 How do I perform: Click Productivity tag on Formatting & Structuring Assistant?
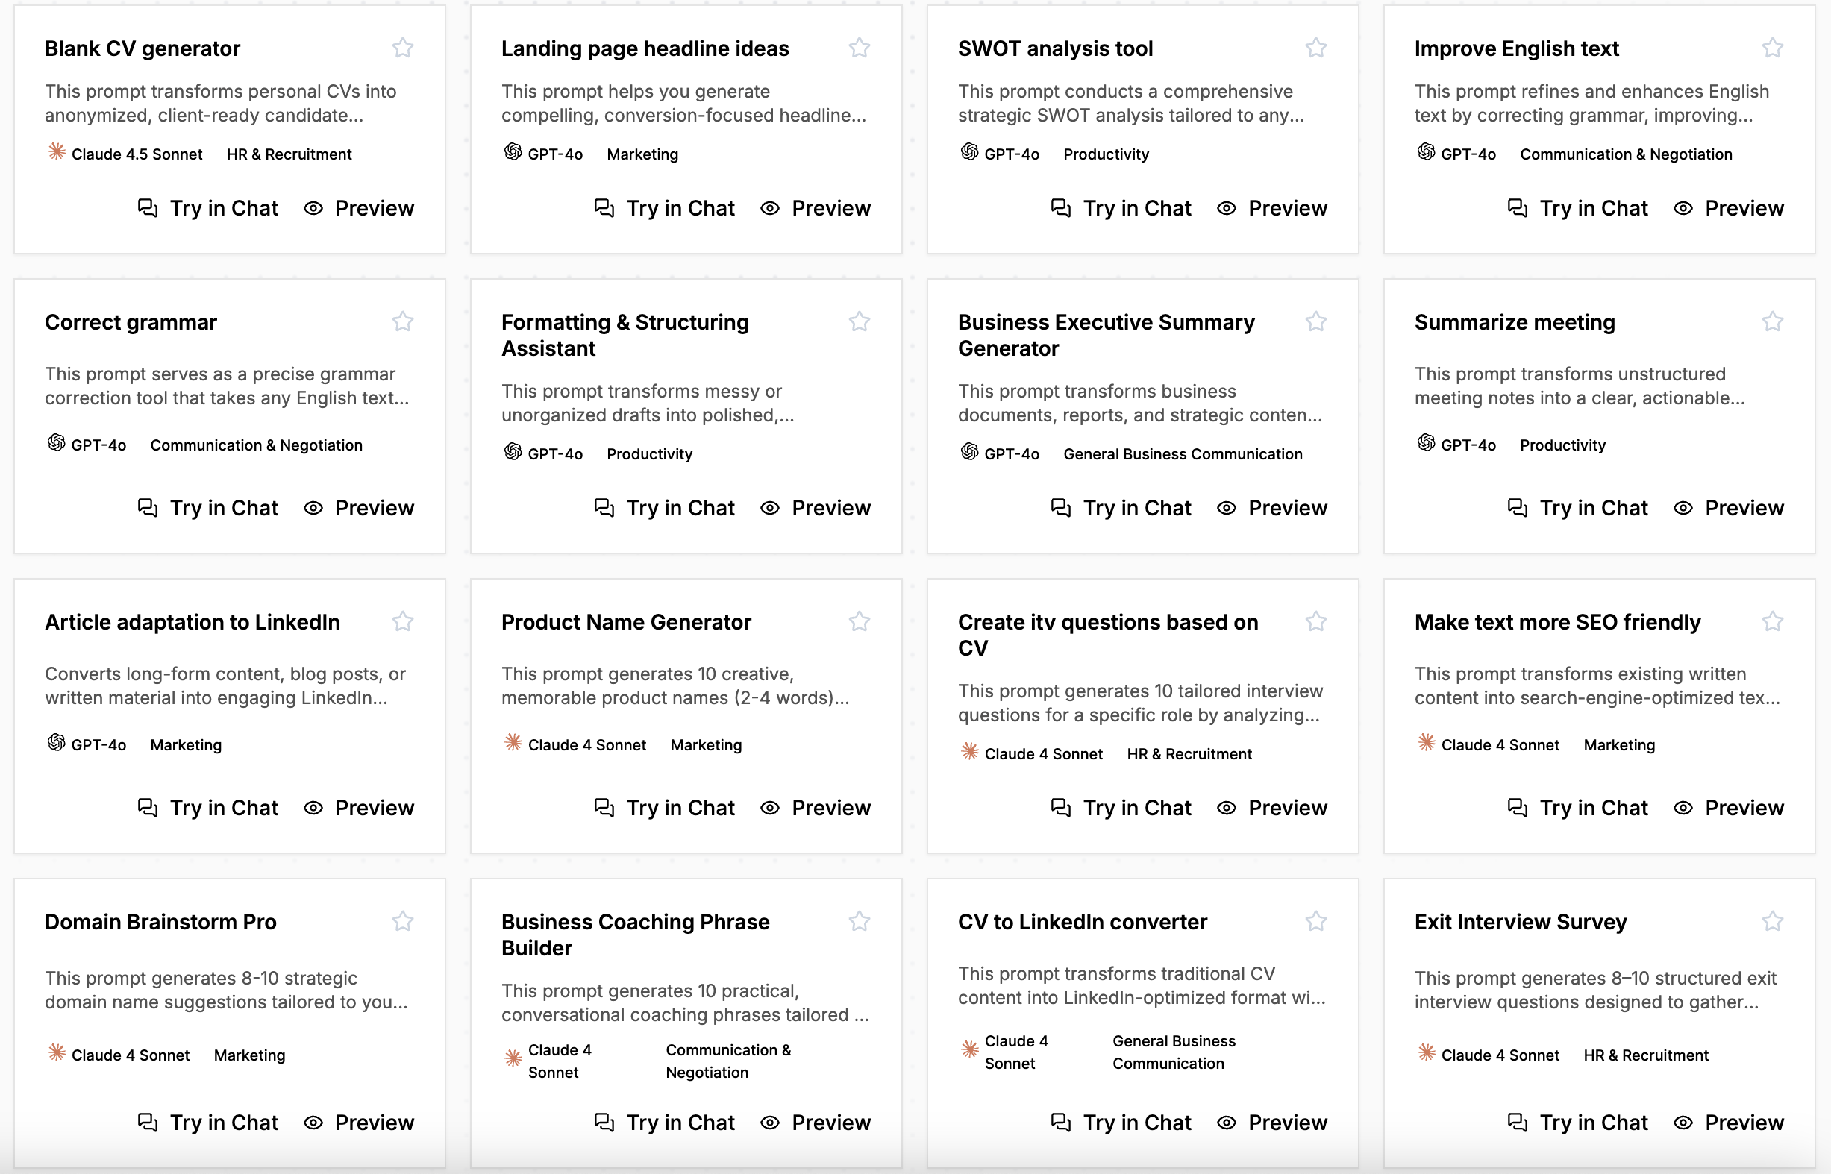(649, 453)
